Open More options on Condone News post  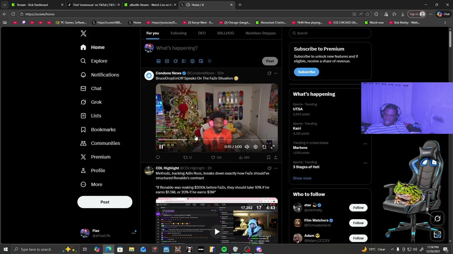[x=276, y=73]
